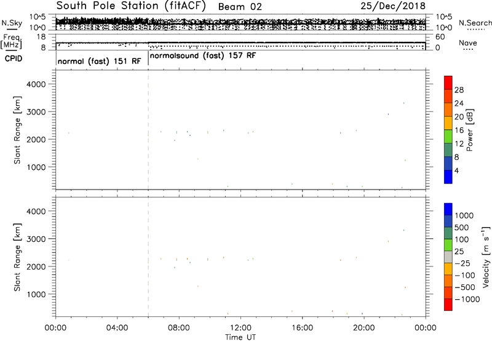Click the 'N.Sky' legend label
The image size is (492, 341).
point(12,23)
